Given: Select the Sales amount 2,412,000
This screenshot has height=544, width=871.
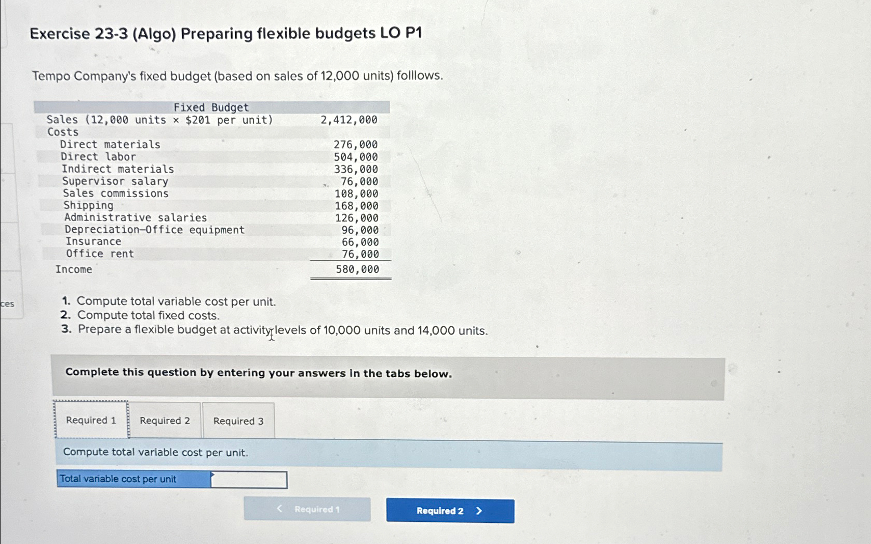Looking at the screenshot, I should 349,120.
